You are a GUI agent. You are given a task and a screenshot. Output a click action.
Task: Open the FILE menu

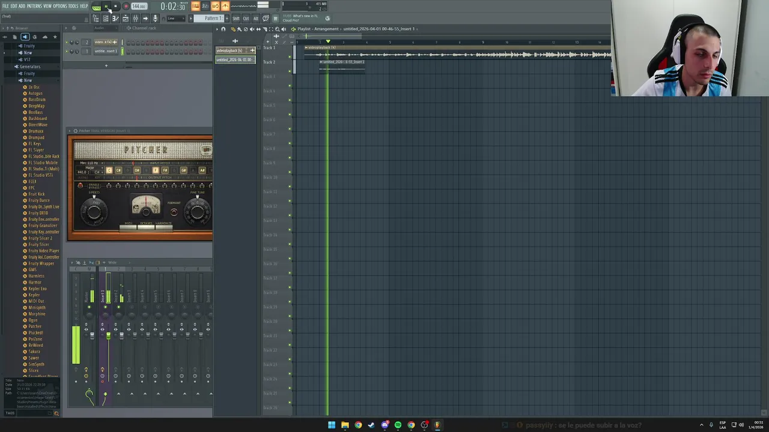pos(5,6)
